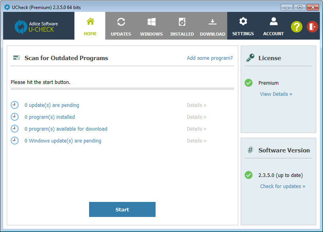Image resolution: width=323 pixels, height=232 pixels.
Task: Click '0 program(s) available for download' text
Action: (66, 129)
